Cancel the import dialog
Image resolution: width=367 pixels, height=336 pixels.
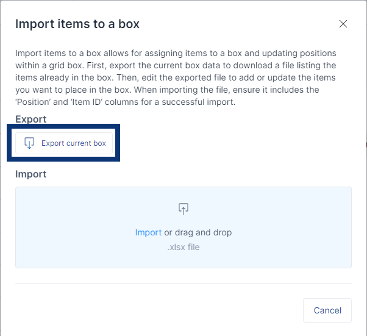327,310
